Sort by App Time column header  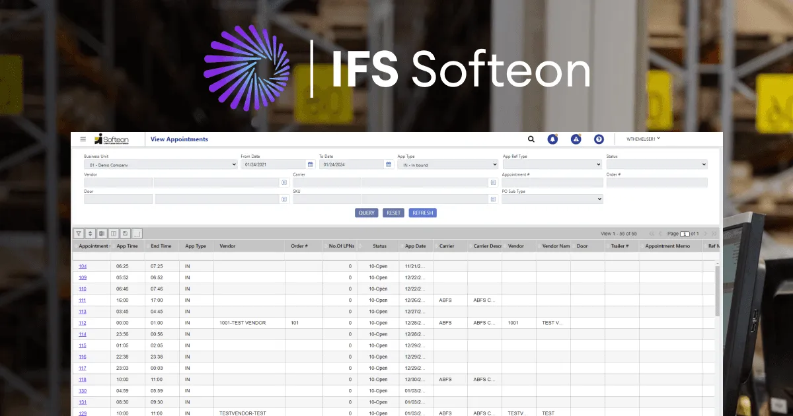pos(128,246)
